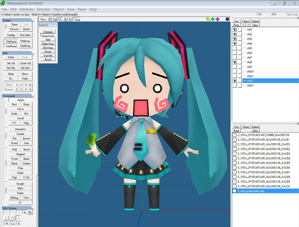Open the Selected menu

(x=43, y=9)
